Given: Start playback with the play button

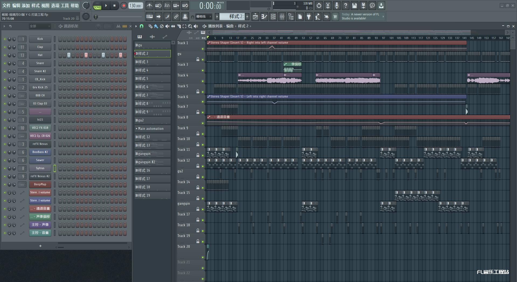Looking at the screenshot, I should click(x=106, y=5).
